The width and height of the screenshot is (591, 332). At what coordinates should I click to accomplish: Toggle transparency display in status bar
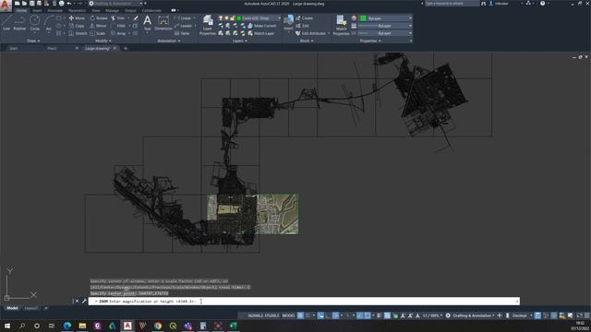[387, 315]
